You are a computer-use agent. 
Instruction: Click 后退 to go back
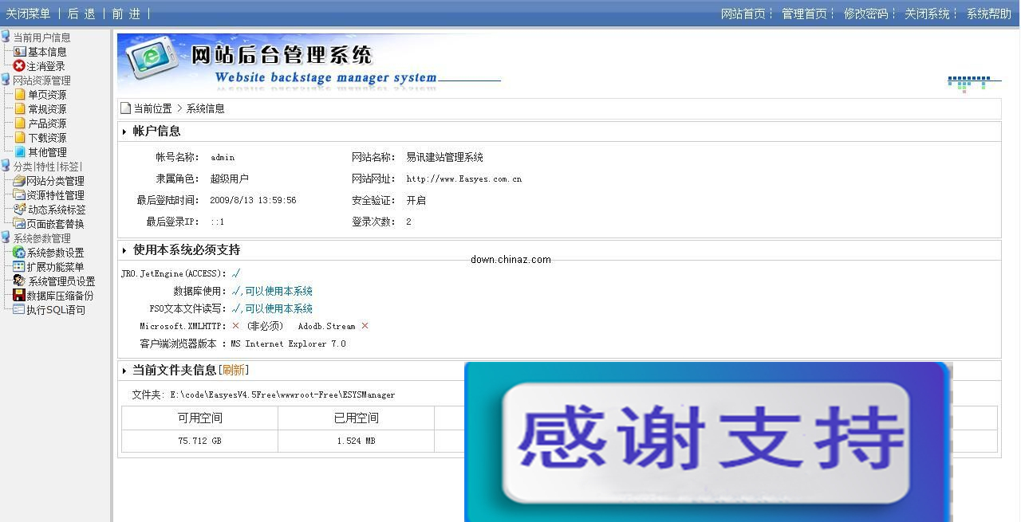coord(81,14)
